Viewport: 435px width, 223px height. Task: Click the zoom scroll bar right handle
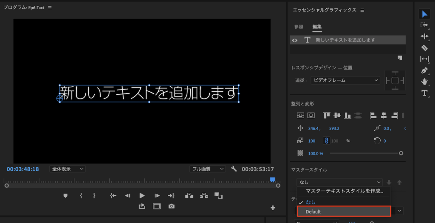coord(278,186)
